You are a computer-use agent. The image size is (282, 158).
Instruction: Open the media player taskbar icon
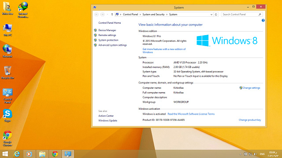[30, 154]
